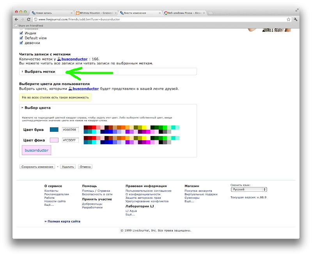Open Пользовательское соглашение link

pyautogui.click(x=149, y=191)
